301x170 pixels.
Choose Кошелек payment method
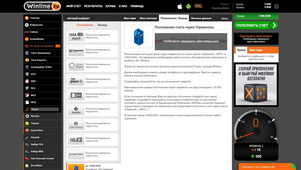92,51
